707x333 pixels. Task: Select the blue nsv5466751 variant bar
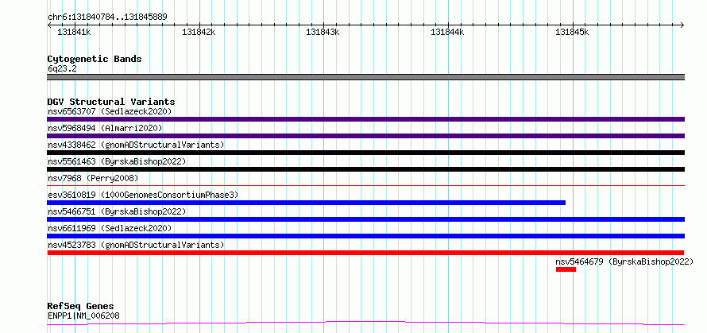point(365,219)
